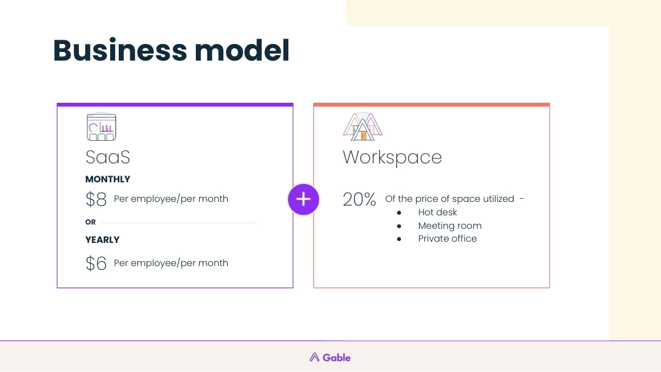Click the Gable logo in footer
The height and width of the screenshot is (372, 661).
[330, 357]
